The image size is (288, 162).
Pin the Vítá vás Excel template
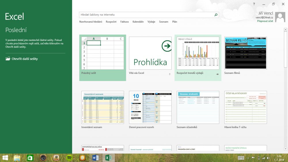click(x=170, y=74)
